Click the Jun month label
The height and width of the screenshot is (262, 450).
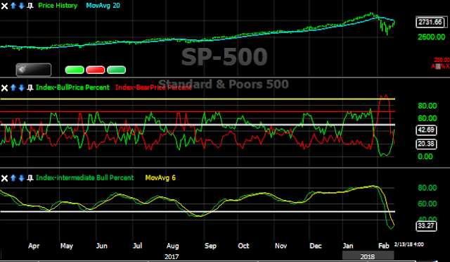101,247
